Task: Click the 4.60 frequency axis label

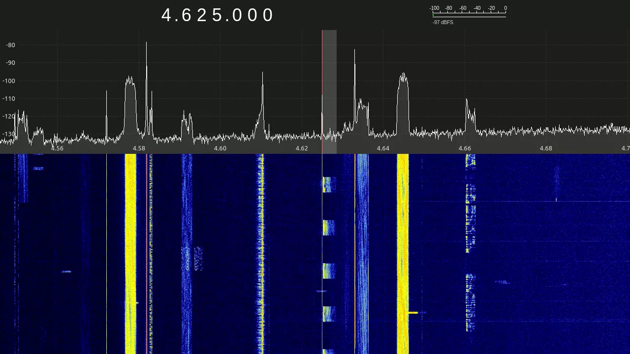Action: pyautogui.click(x=220, y=148)
